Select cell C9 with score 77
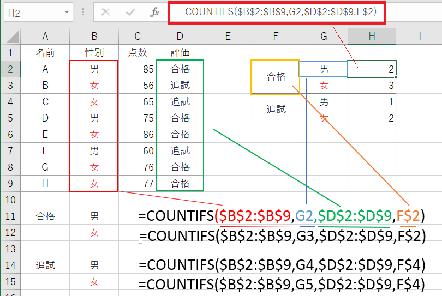 coord(138,183)
